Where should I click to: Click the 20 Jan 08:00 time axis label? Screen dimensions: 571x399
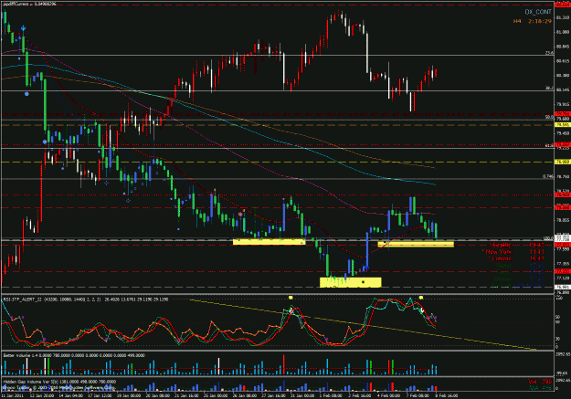coord(157,395)
